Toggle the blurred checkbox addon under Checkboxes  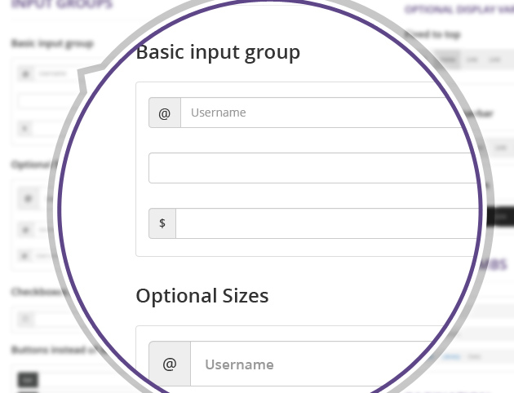26,318
